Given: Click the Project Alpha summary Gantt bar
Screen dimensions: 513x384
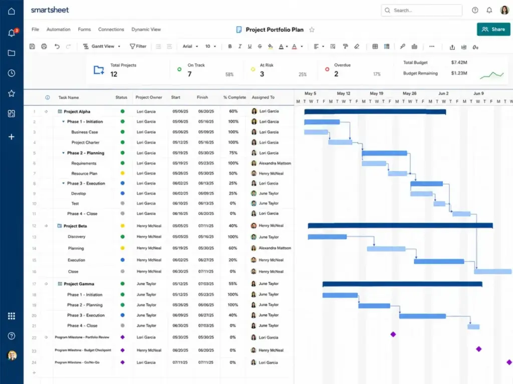Looking at the screenshot, I should (x=375, y=111).
